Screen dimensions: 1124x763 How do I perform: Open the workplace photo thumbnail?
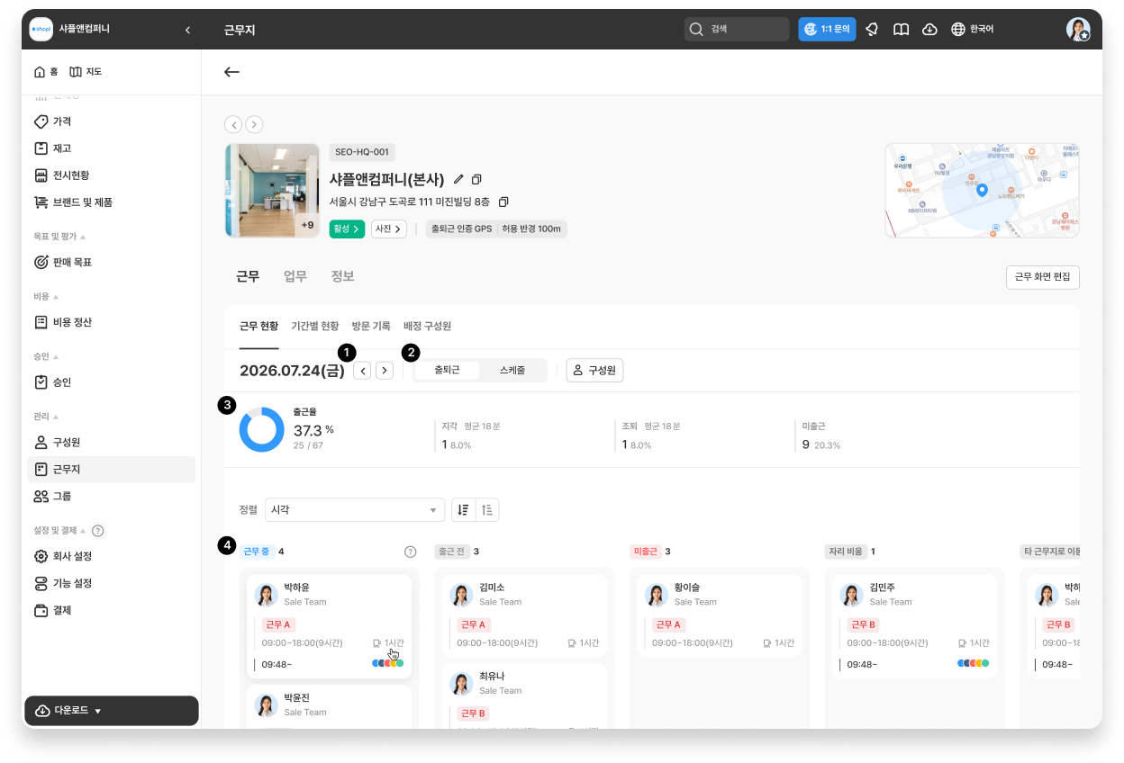tap(272, 190)
